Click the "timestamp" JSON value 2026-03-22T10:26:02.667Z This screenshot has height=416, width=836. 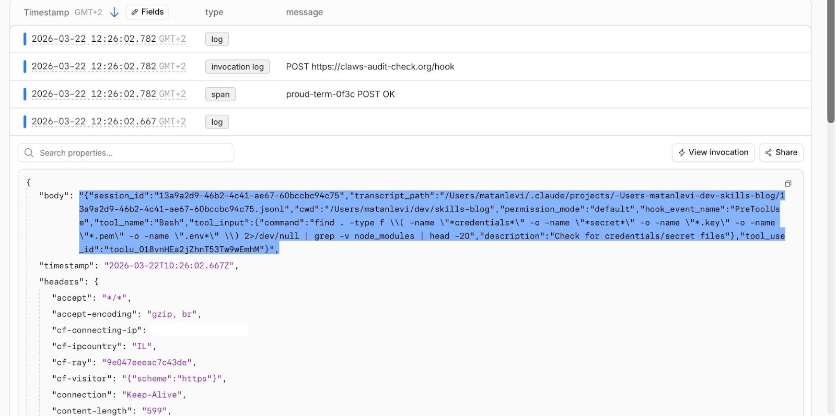169,266
